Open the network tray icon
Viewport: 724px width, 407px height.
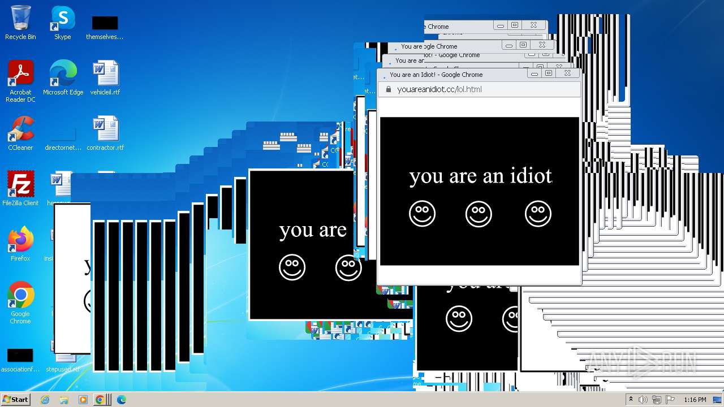point(657,400)
